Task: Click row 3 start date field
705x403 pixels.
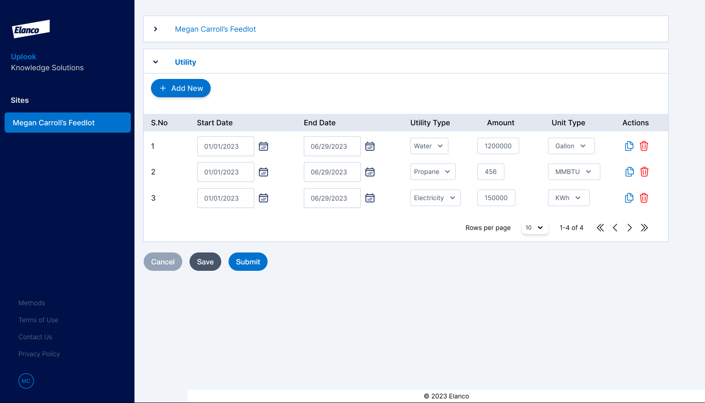Action: click(226, 198)
